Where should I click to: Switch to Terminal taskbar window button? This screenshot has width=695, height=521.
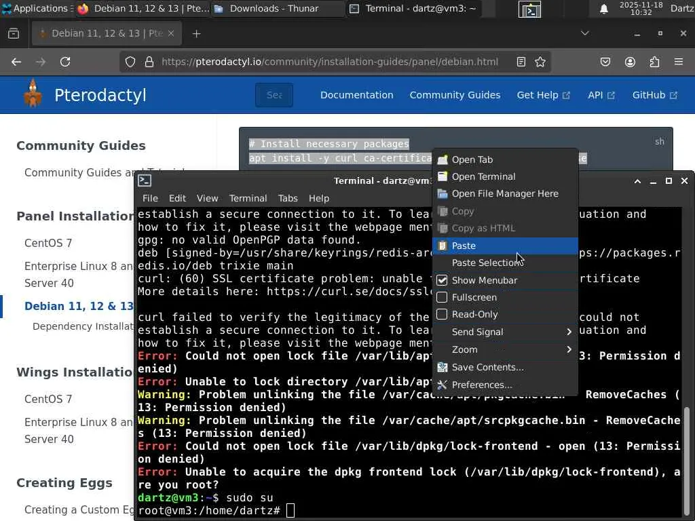(x=413, y=8)
